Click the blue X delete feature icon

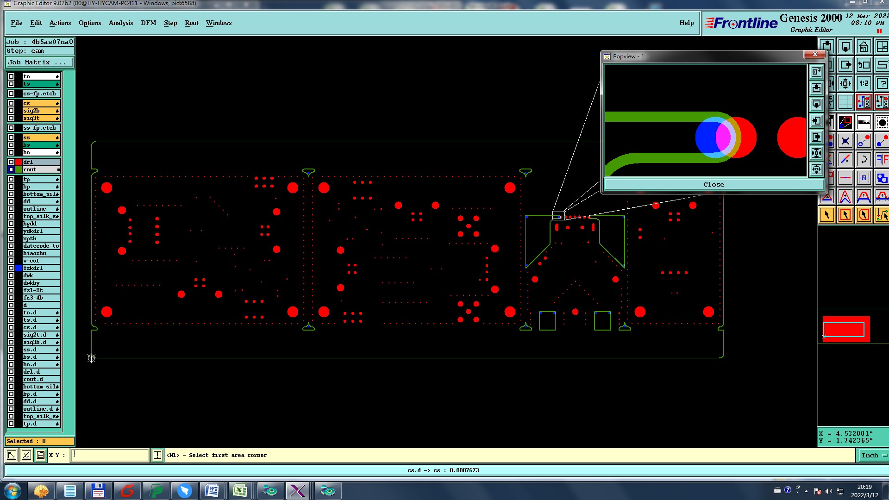845,141
